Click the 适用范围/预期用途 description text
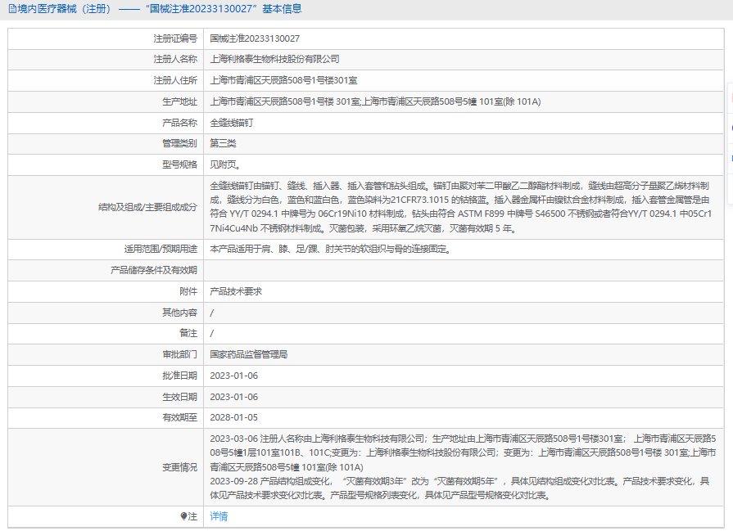 tap(329, 249)
